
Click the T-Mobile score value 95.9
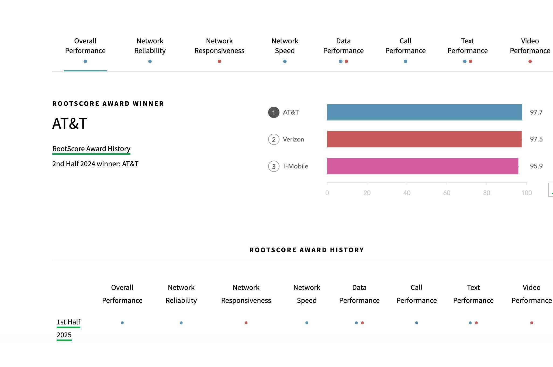(536, 166)
